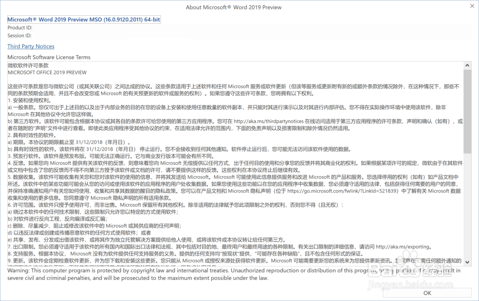Click the '8. 支持服务' line
Screen dimensions: 479x301
pyautogui.click(x=186, y=254)
